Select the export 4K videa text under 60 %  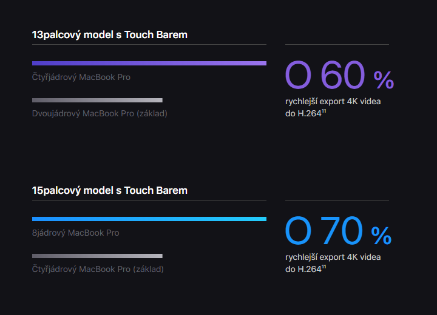pyautogui.click(x=350, y=101)
